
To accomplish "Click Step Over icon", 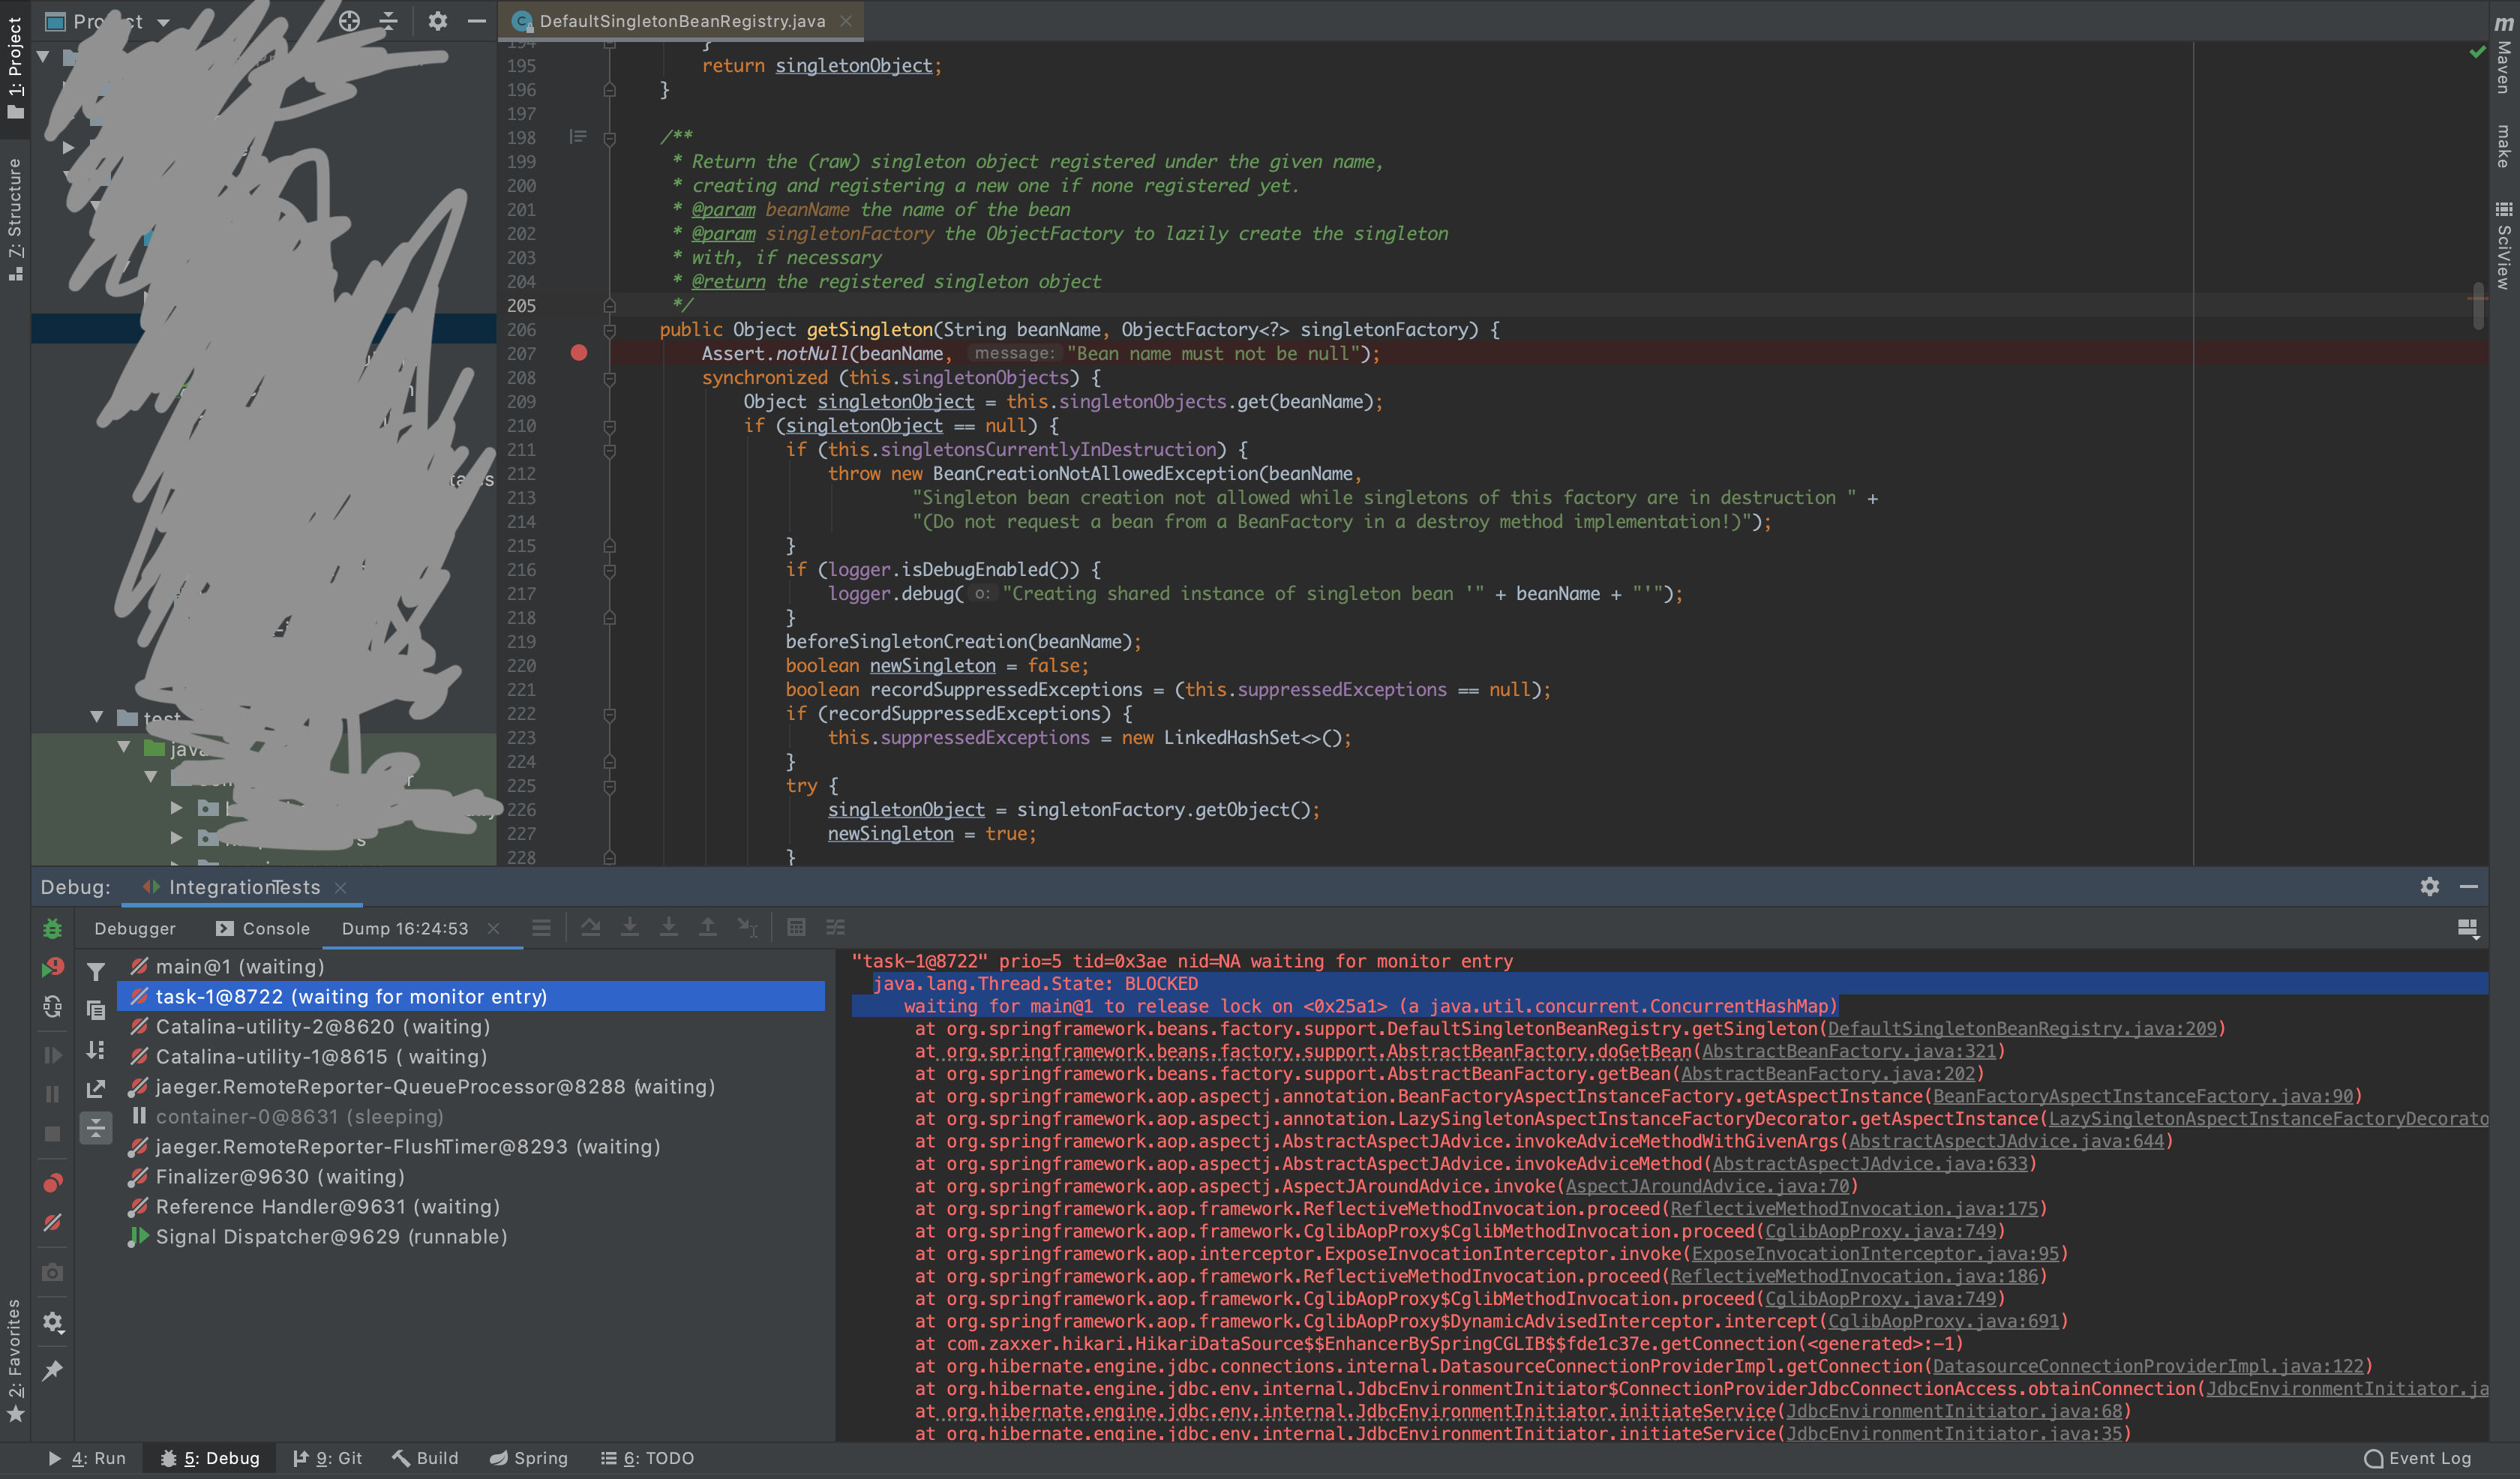I will 591,928.
